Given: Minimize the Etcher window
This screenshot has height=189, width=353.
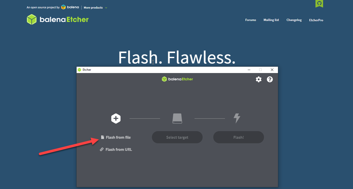Looking at the screenshot, I should [249, 70].
